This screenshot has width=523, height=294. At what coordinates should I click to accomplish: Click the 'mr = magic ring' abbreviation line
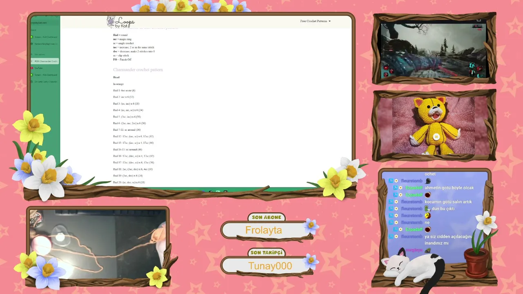[123, 39]
